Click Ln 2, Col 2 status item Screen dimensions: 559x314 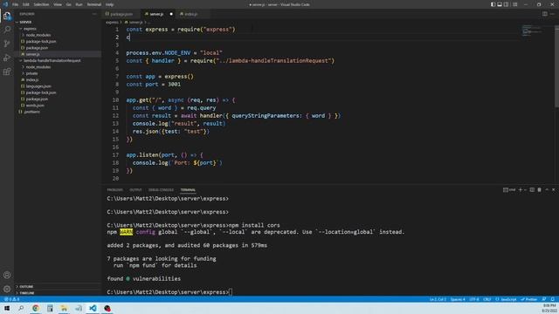(438, 299)
